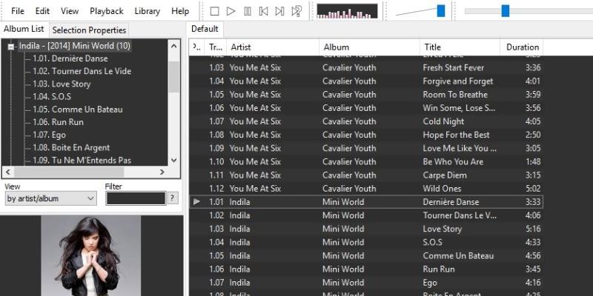Open the Help menu
The image size is (593, 296).
tap(180, 11)
